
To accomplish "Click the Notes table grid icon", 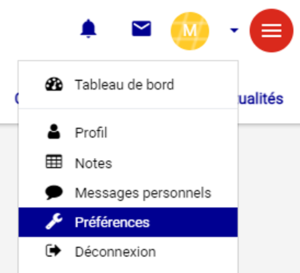I will 54,162.
